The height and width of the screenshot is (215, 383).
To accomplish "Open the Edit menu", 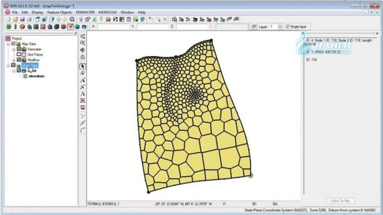I will point(24,12).
